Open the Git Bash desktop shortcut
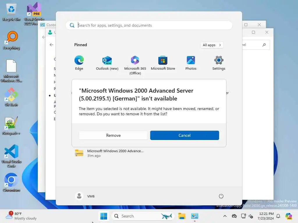The height and width of the screenshot is (223, 298). click(x=11, y=97)
